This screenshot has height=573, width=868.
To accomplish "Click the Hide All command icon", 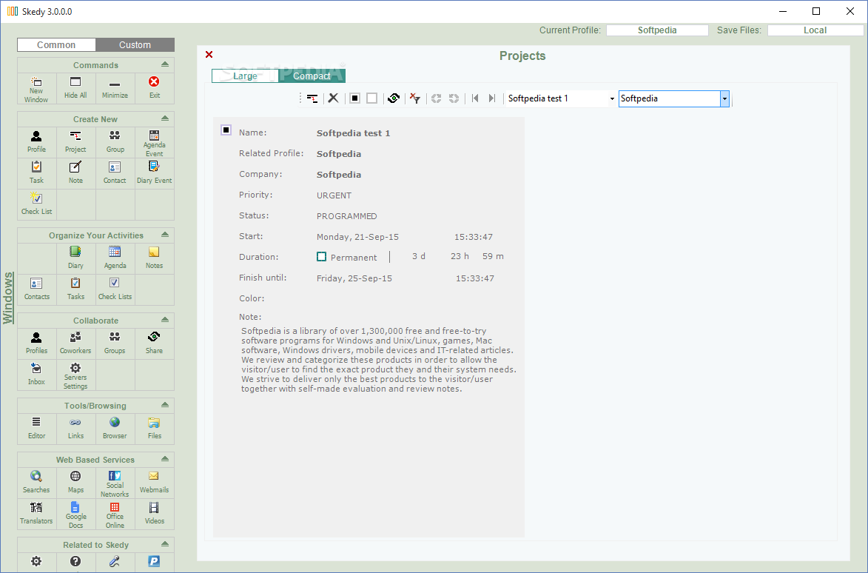I will (x=75, y=89).
